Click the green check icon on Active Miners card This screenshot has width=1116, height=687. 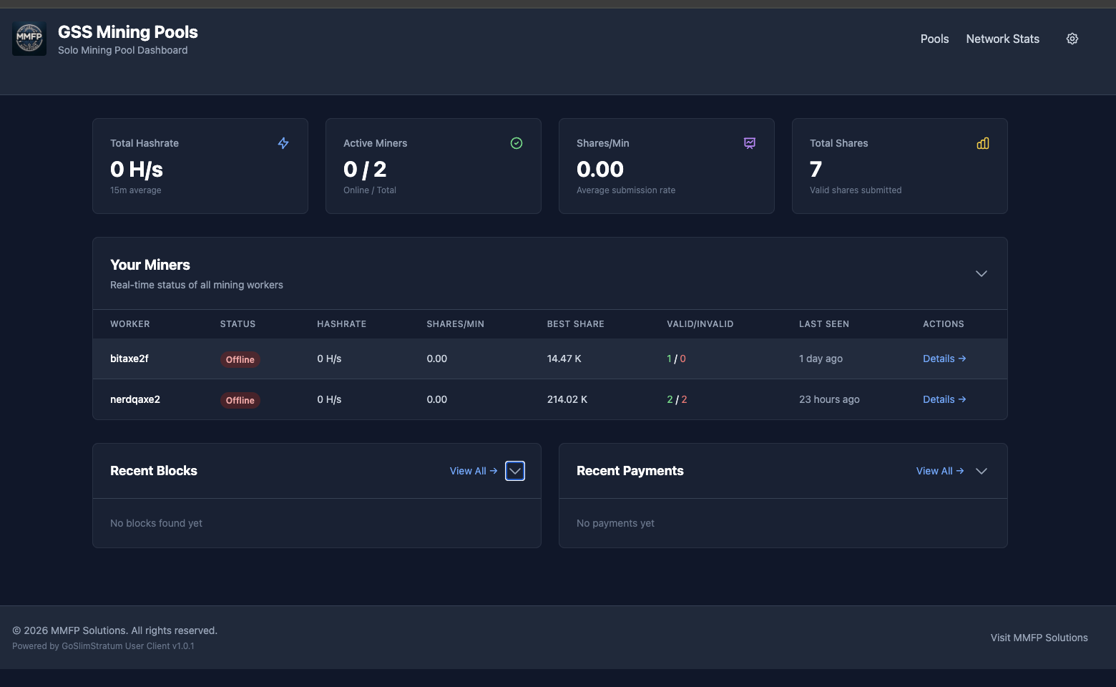517,143
